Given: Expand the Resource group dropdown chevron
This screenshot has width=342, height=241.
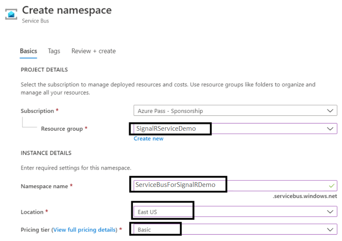Looking at the screenshot, I should pos(330,129).
